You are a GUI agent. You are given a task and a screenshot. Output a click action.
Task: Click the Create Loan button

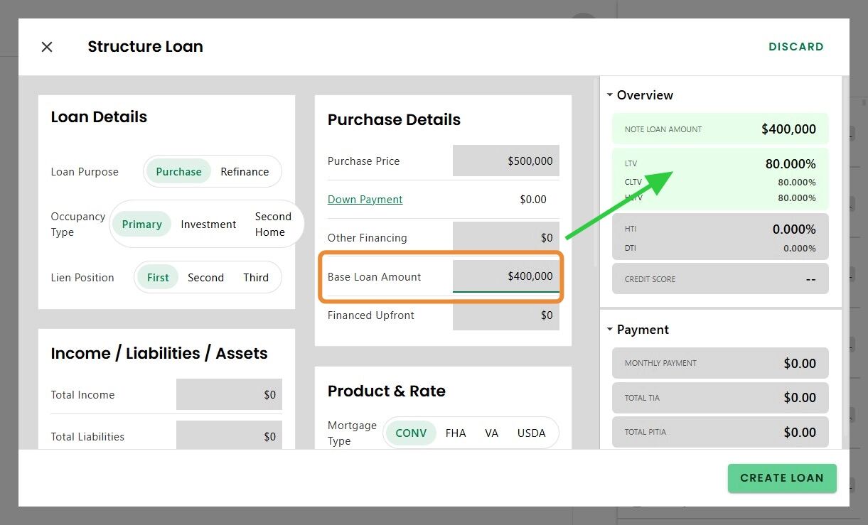coord(782,478)
